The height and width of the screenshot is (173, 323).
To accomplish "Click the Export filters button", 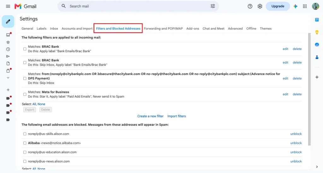I will (29, 110).
